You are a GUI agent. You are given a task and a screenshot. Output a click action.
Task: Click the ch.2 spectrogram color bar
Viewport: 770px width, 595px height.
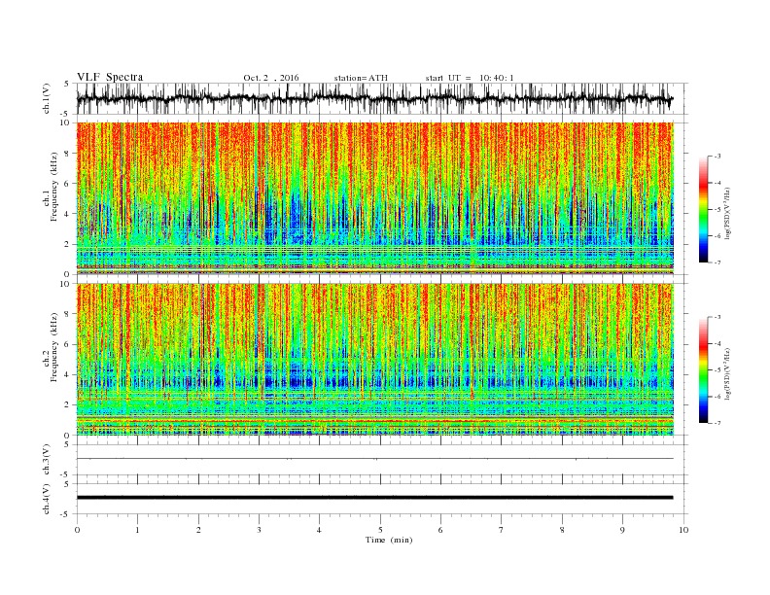click(x=703, y=370)
